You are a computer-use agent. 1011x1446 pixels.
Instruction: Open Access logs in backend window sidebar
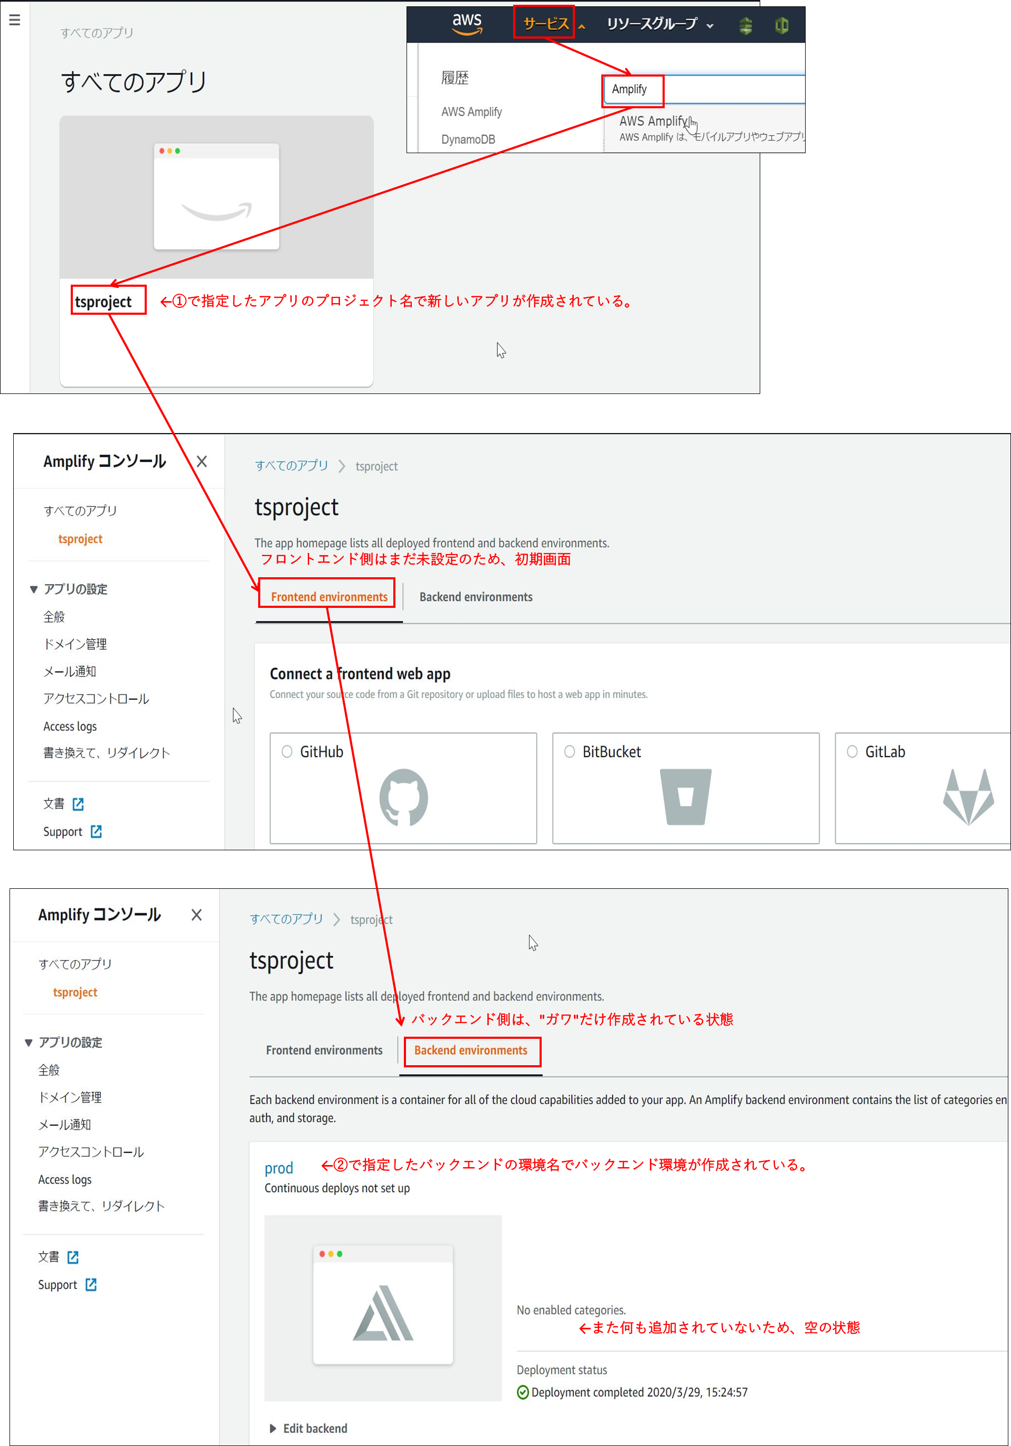pyautogui.click(x=65, y=1180)
